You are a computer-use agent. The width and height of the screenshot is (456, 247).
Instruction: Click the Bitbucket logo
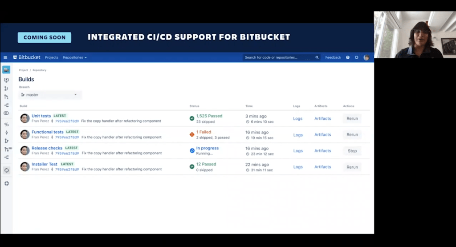pos(27,57)
